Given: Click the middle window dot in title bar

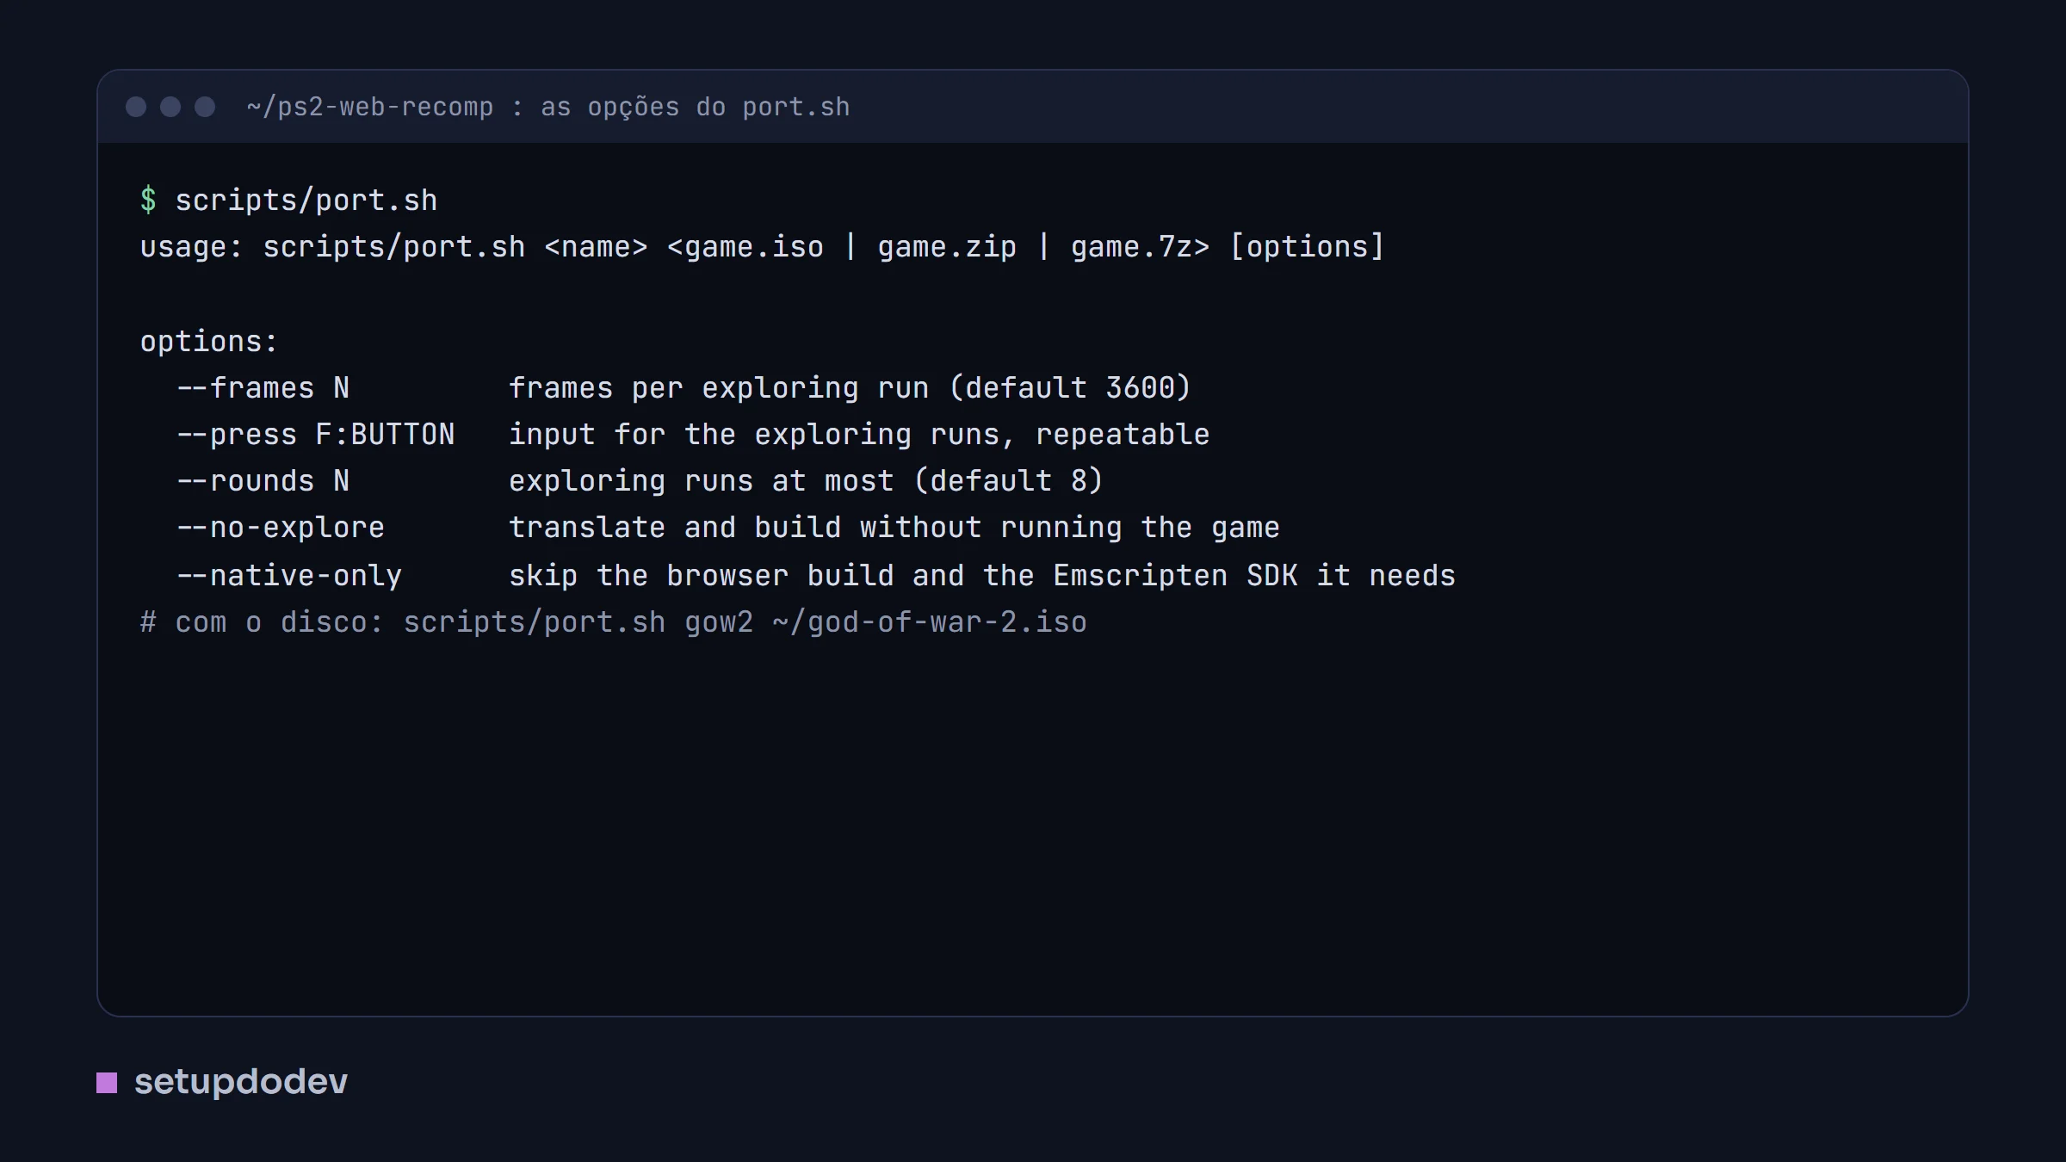Looking at the screenshot, I should click(x=170, y=107).
